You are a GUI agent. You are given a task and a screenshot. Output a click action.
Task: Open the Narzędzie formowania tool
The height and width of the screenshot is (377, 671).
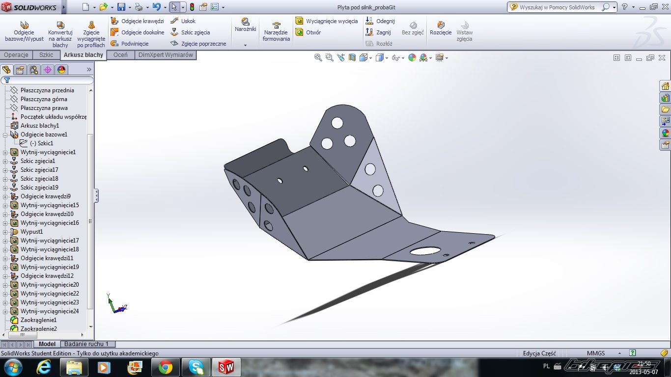tap(276, 31)
